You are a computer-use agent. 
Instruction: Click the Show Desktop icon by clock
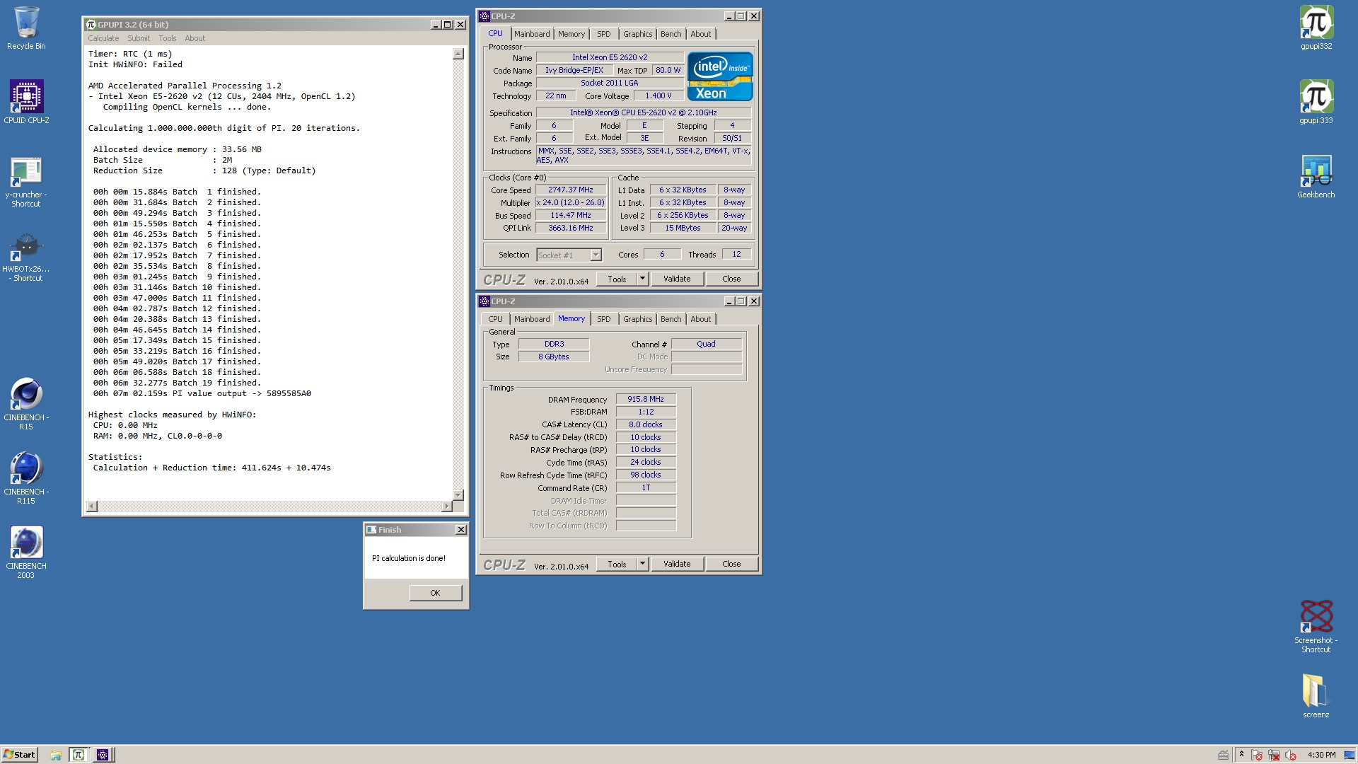(x=1350, y=756)
